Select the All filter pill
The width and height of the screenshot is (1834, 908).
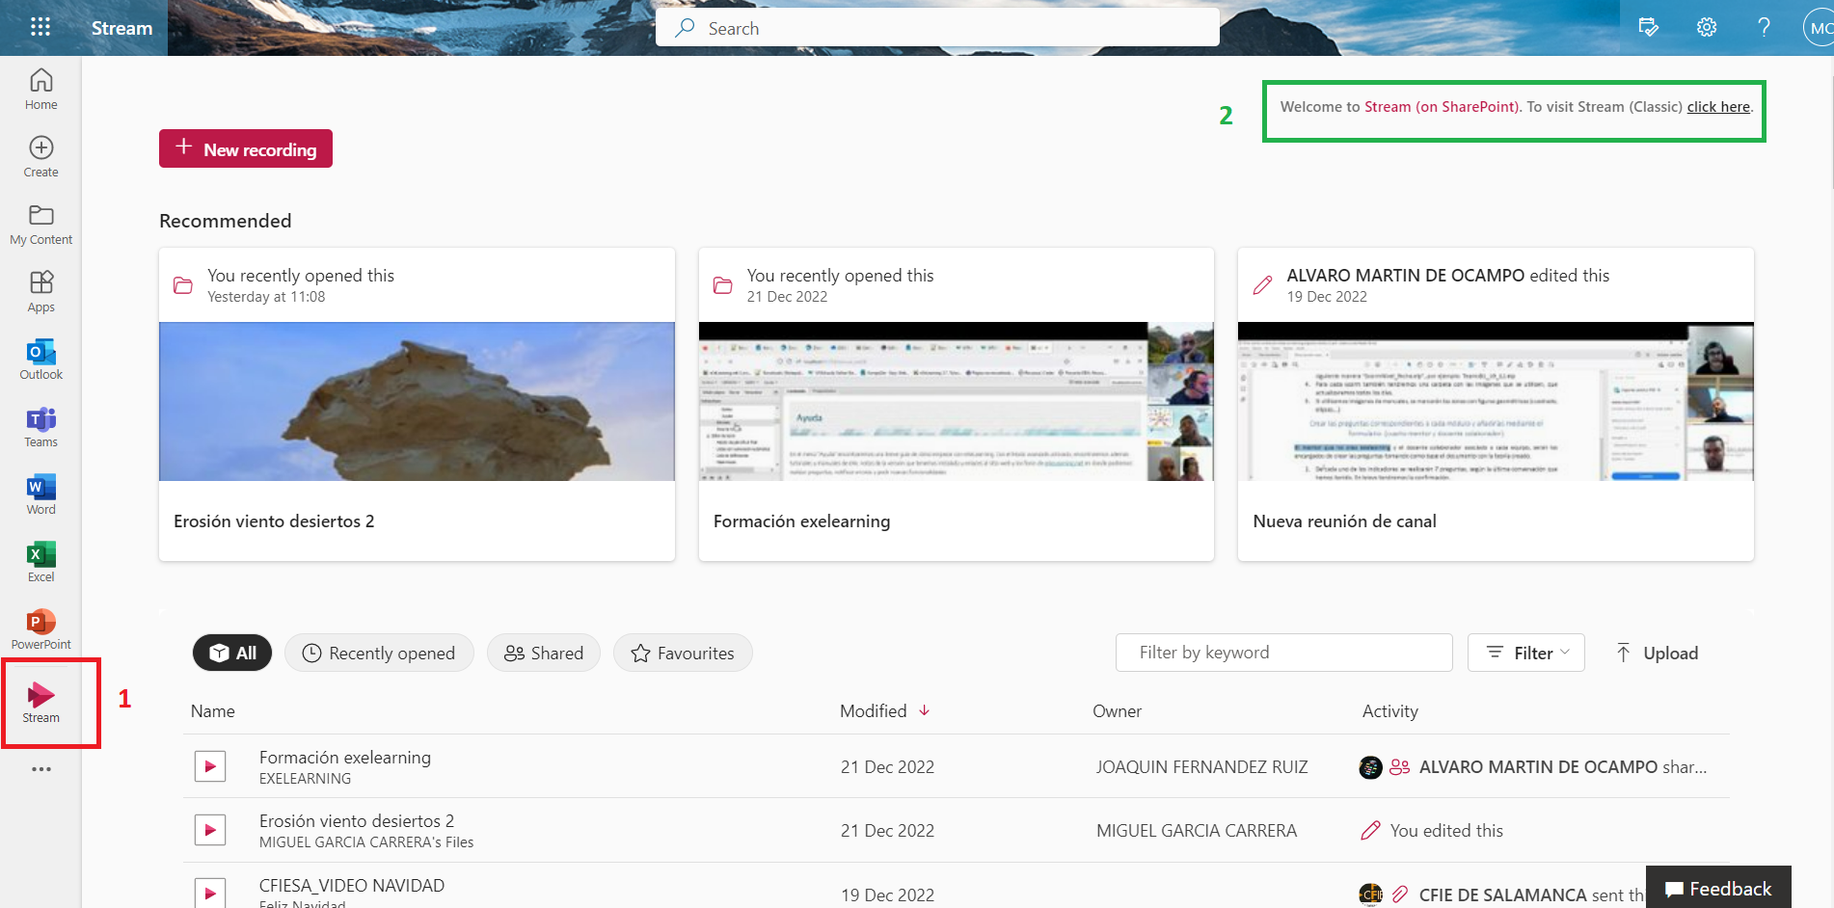pos(232,653)
